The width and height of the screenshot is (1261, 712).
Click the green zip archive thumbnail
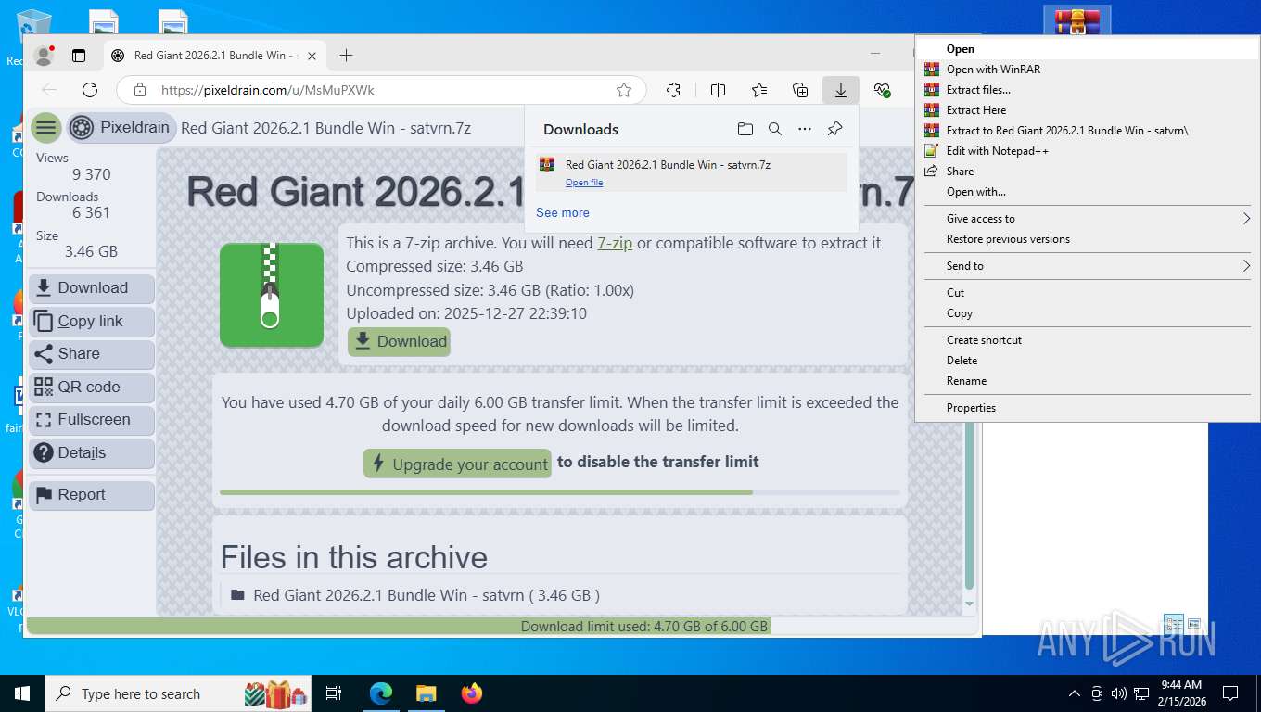click(x=272, y=295)
